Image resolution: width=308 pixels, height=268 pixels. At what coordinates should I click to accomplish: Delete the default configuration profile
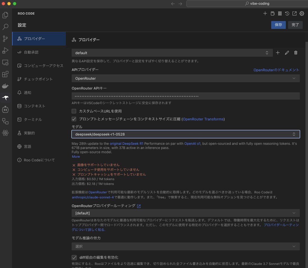tap(296, 52)
